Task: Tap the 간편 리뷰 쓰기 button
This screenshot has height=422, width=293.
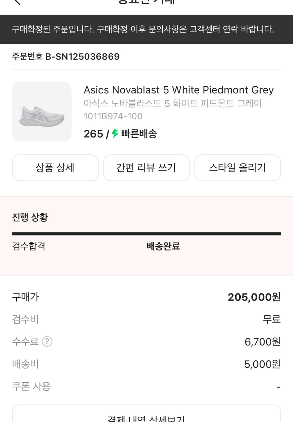Action: (x=146, y=168)
